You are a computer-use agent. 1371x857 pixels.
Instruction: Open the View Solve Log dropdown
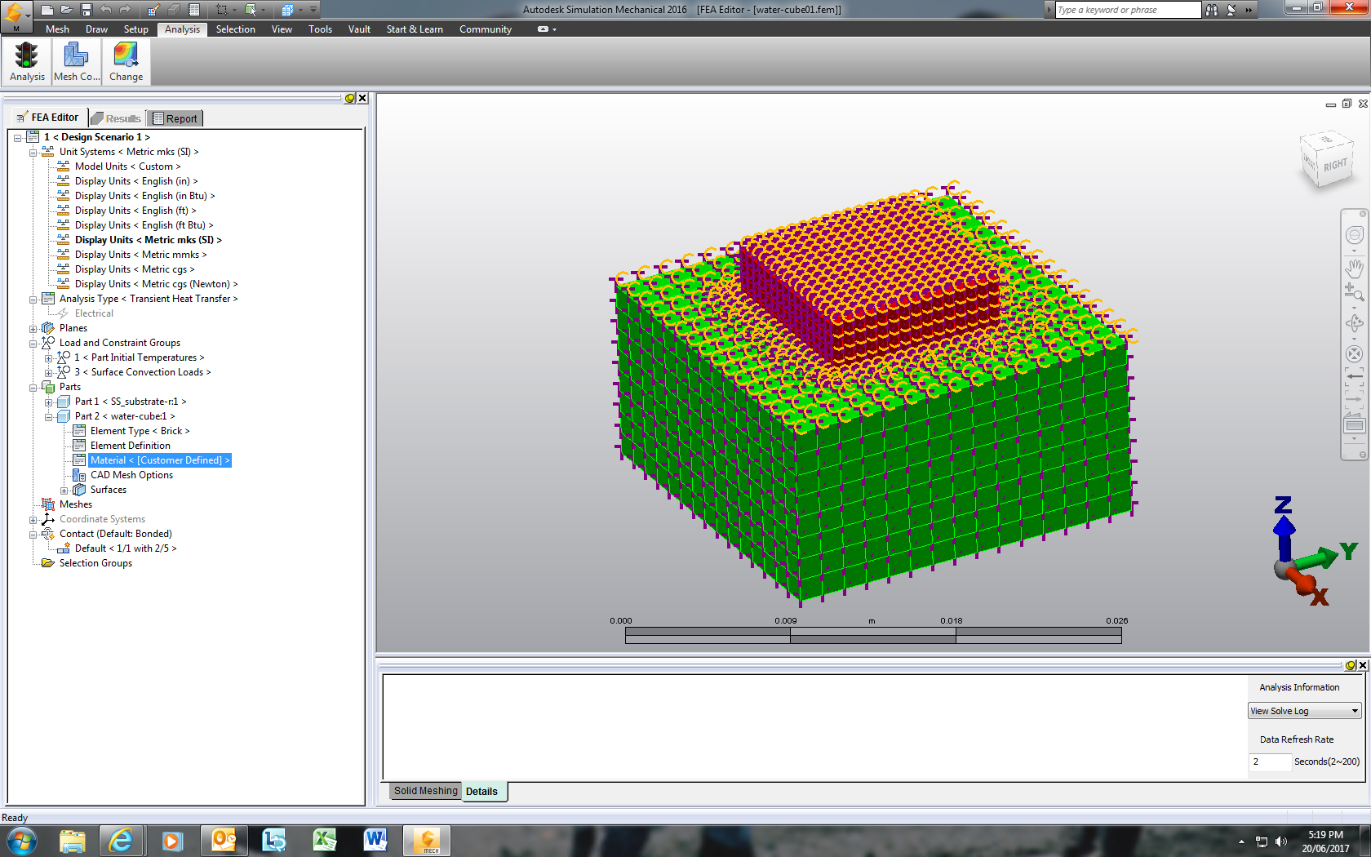[x=1303, y=710]
